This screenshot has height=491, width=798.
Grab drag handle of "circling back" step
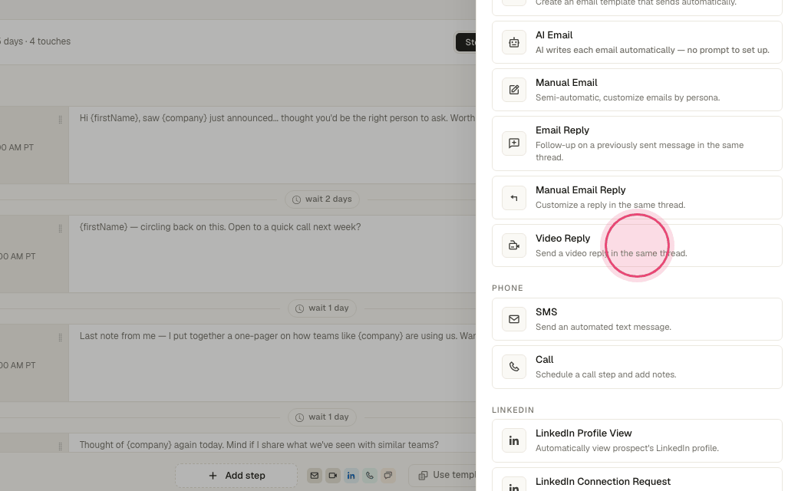[60, 229]
